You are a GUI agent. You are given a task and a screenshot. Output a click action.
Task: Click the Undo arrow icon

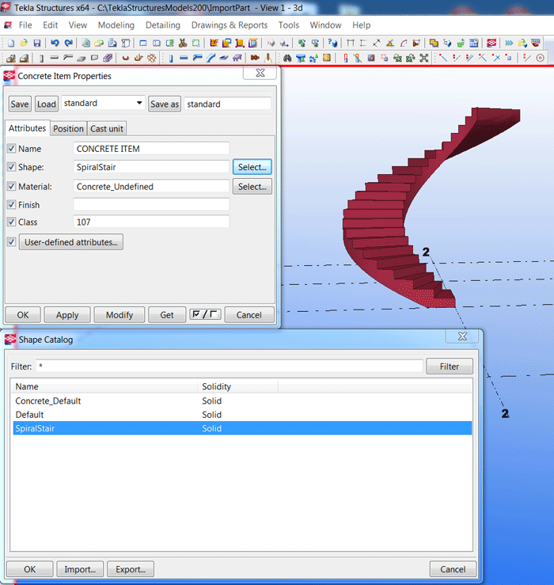coord(55,43)
